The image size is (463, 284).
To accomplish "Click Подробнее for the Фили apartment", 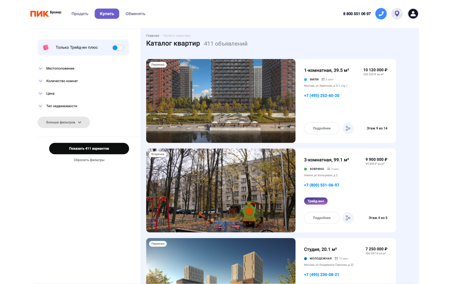I will (x=322, y=128).
